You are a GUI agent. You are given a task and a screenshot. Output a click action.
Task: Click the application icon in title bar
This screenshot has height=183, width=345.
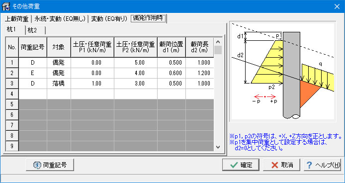6,6
